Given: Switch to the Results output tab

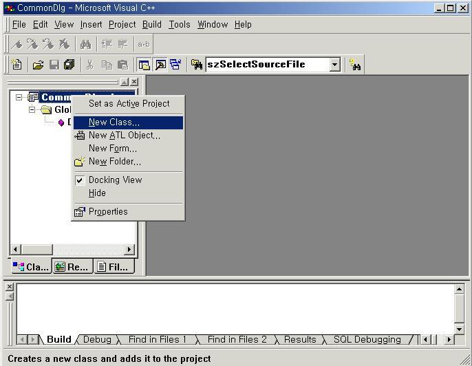Looking at the screenshot, I should click(x=300, y=340).
